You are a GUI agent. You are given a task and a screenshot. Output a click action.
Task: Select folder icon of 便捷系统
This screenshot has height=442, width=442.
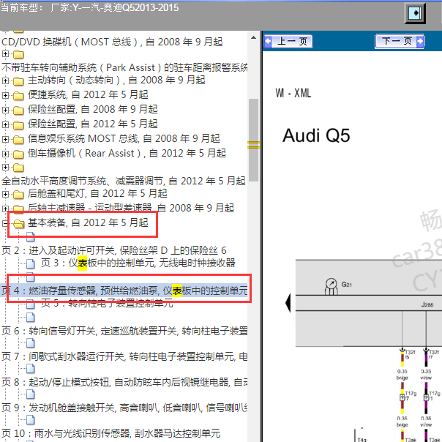pyautogui.click(x=18, y=96)
